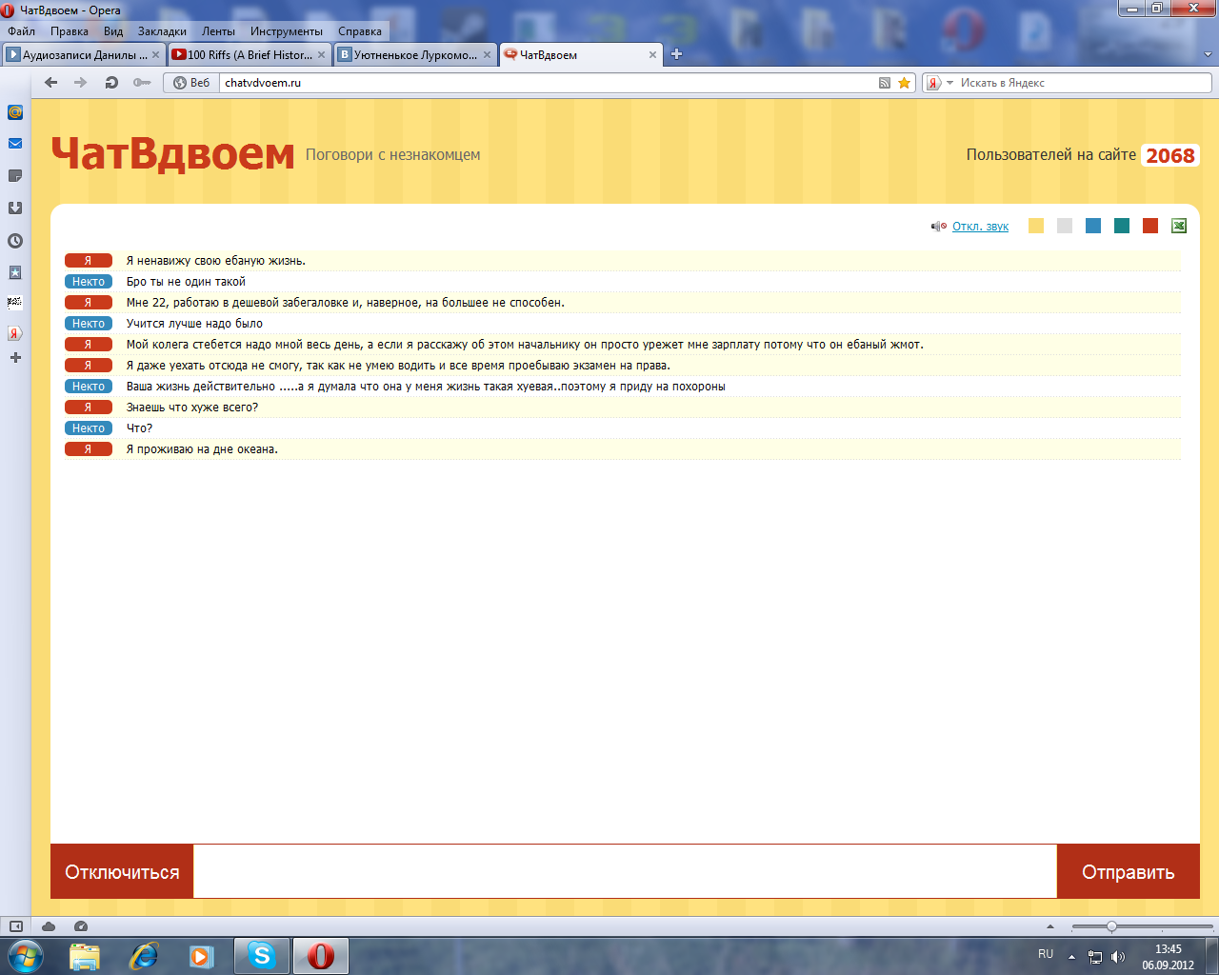Open Windows Explorer from the taskbar

click(x=84, y=955)
